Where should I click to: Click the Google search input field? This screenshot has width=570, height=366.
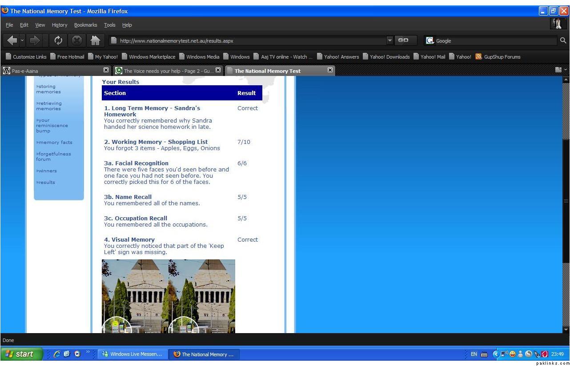494,41
